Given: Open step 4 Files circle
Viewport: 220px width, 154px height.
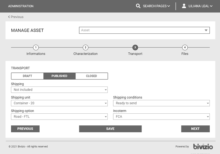Looking at the screenshot, I should [185, 48].
